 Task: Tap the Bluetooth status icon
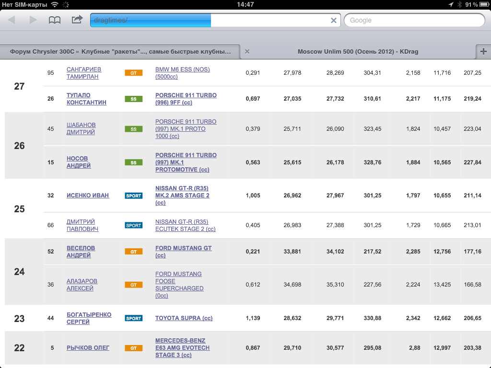[459, 4]
